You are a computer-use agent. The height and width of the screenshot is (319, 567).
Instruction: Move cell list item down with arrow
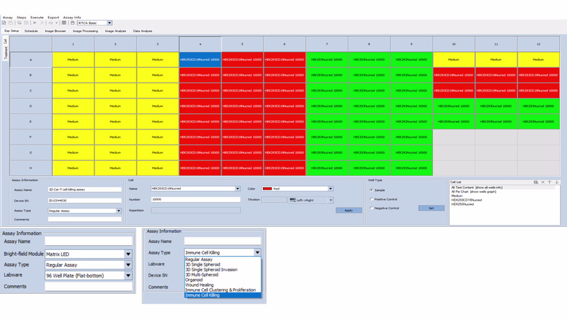[556, 182]
